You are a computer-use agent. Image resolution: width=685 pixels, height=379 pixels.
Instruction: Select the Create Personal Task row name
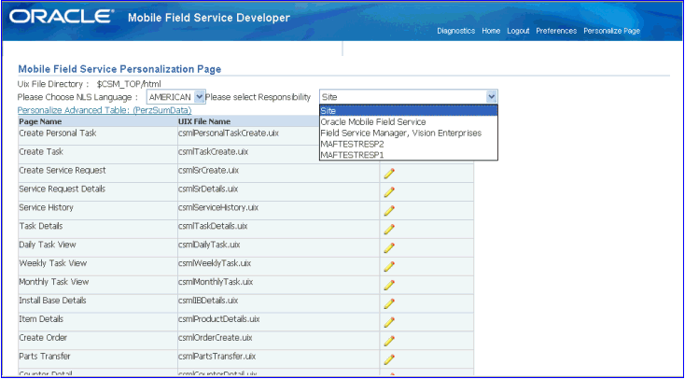click(x=57, y=133)
